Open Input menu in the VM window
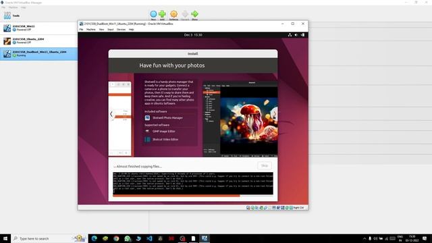The width and height of the screenshot is (432, 243). (111, 30)
